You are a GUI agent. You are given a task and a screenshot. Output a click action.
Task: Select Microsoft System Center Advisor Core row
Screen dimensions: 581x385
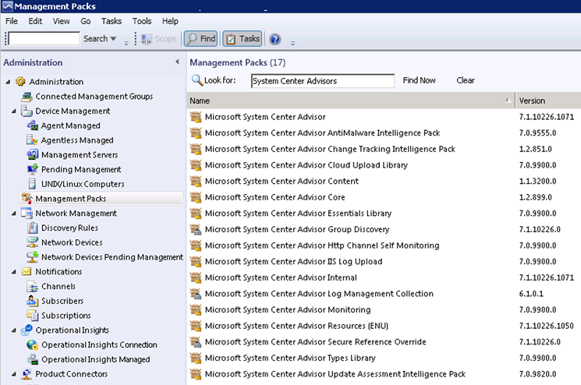coord(384,197)
